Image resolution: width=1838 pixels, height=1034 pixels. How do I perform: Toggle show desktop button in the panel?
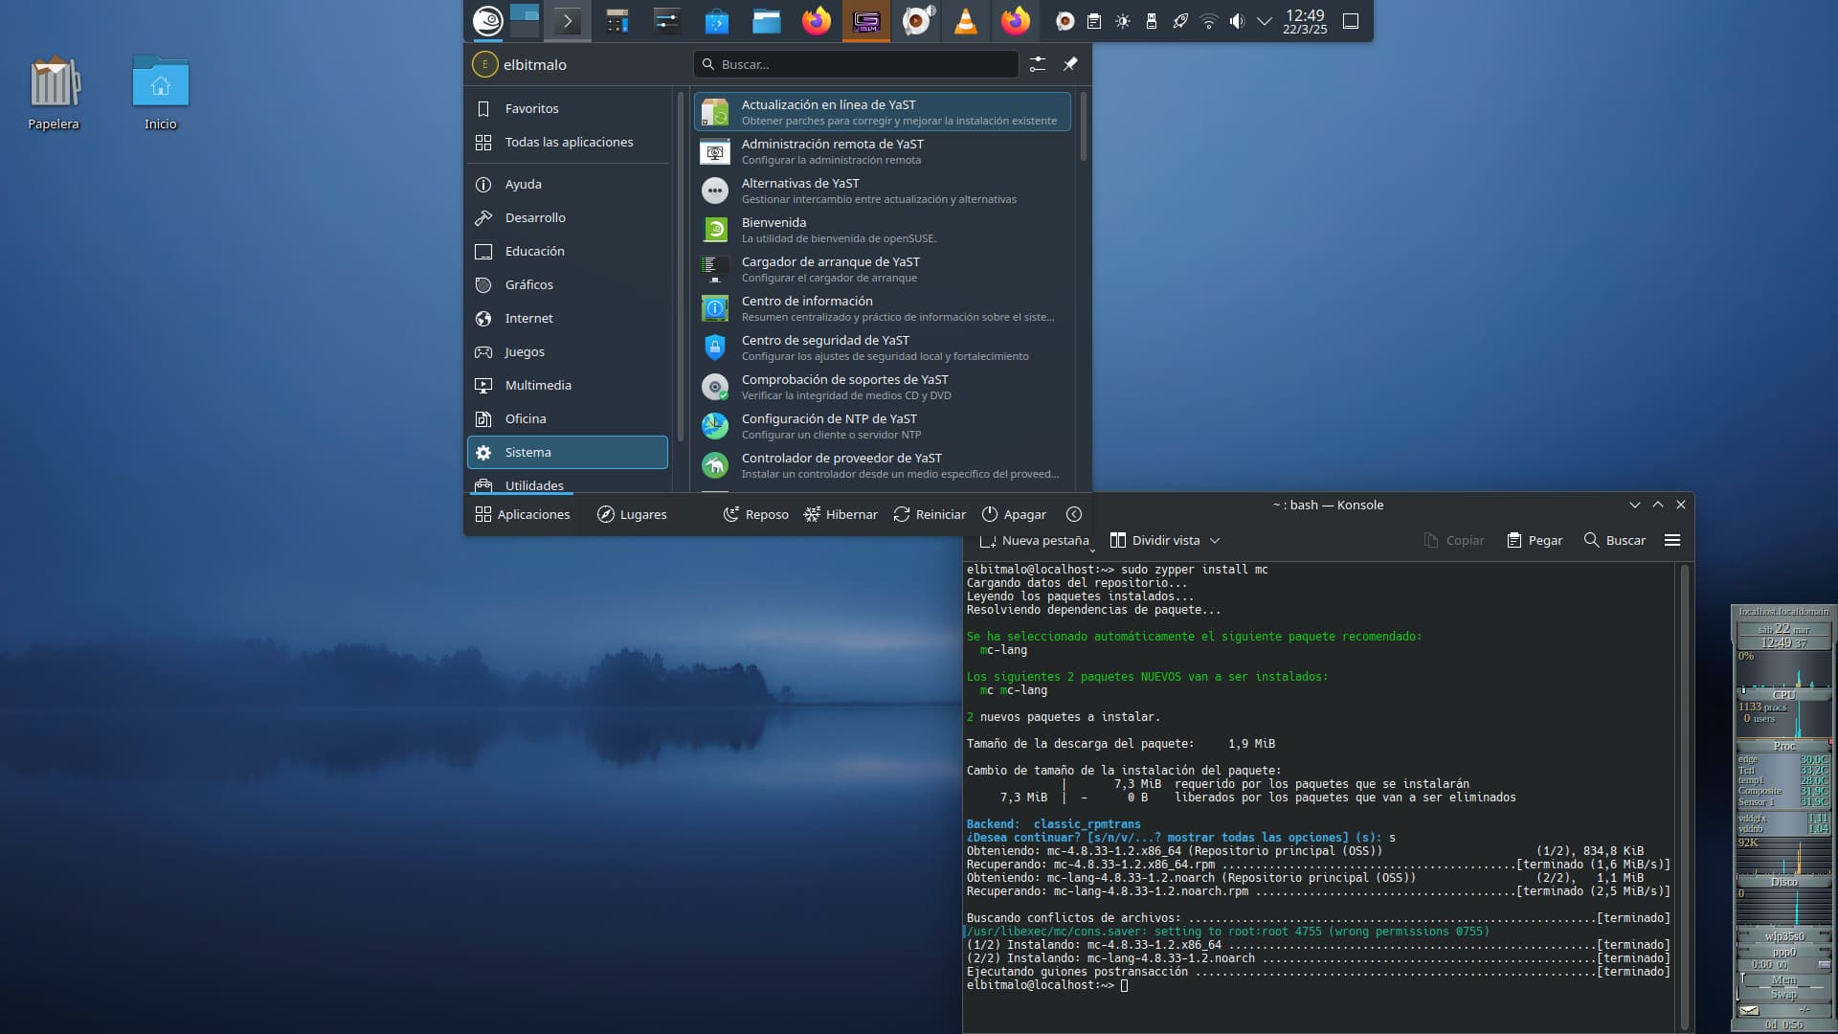coord(1351,21)
